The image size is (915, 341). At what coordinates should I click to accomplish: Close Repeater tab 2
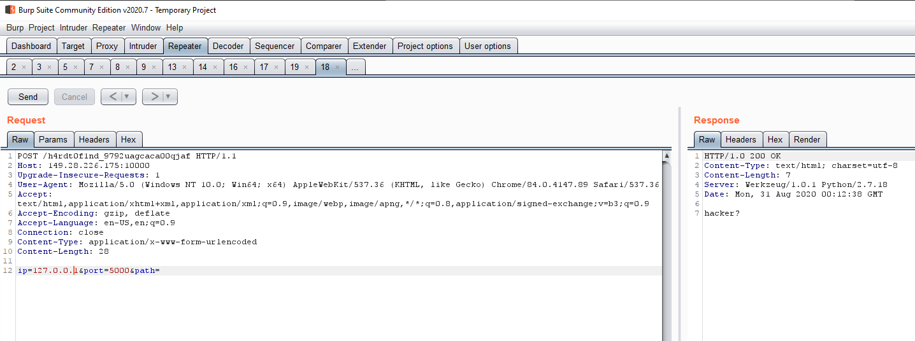pyautogui.click(x=24, y=67)
